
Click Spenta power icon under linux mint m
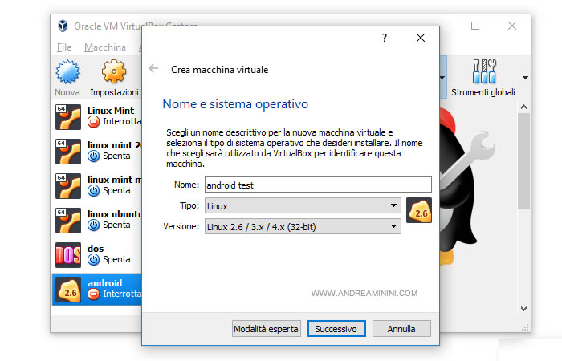[94, 191]
